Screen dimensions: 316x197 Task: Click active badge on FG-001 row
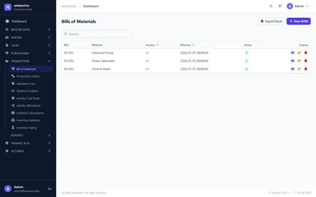[x=246, y=53]
